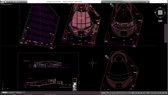Click the plus tab to add new layout
This screenshot has width=168, height=95.
pyautogui.click(x=24, y=92)
